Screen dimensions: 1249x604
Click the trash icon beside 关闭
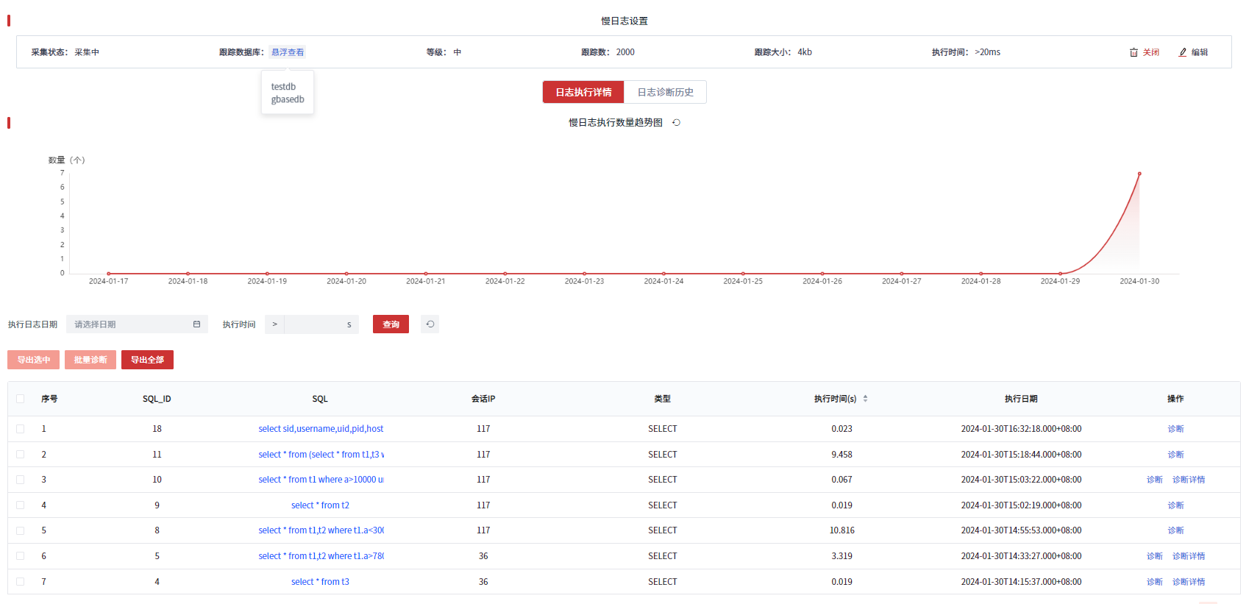(x=1134, y=52)
